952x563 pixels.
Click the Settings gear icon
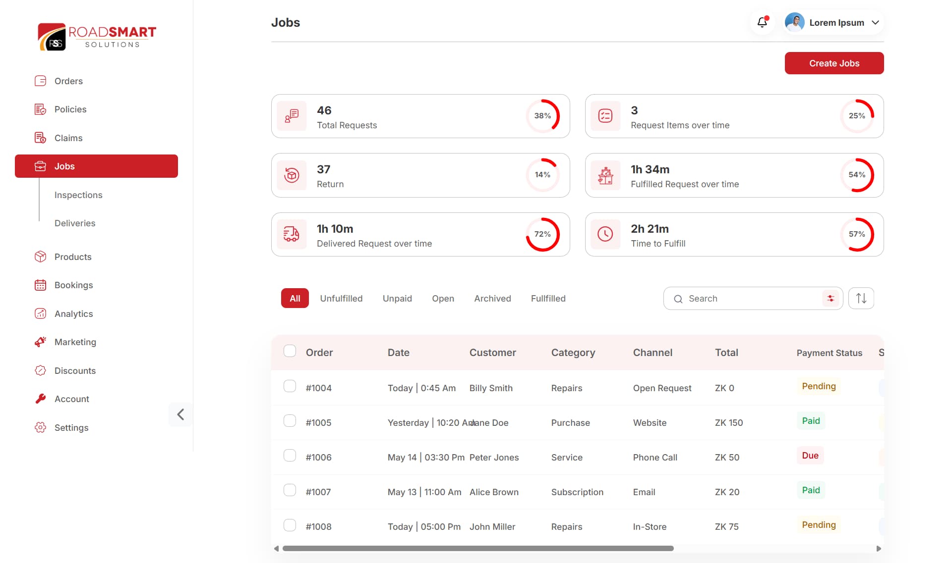(x=40, y=427)
